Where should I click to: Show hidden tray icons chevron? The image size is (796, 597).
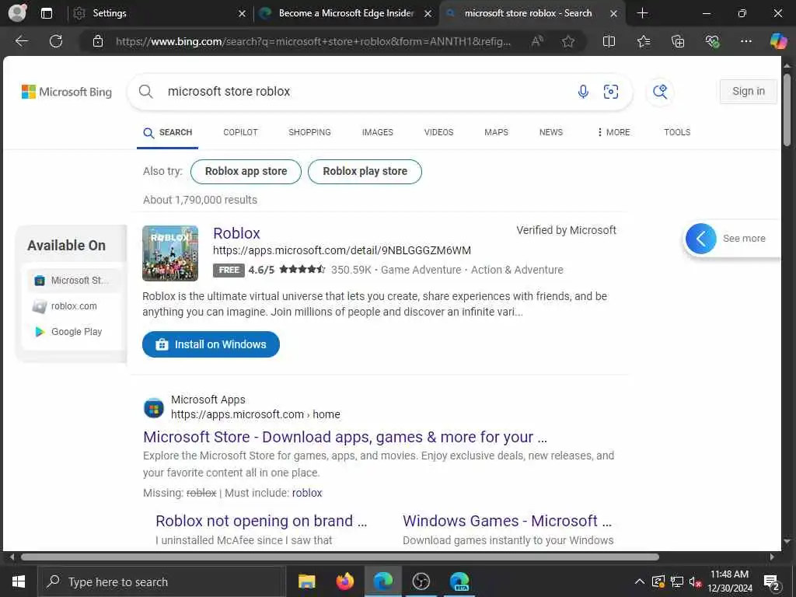(x=640, y=581)
